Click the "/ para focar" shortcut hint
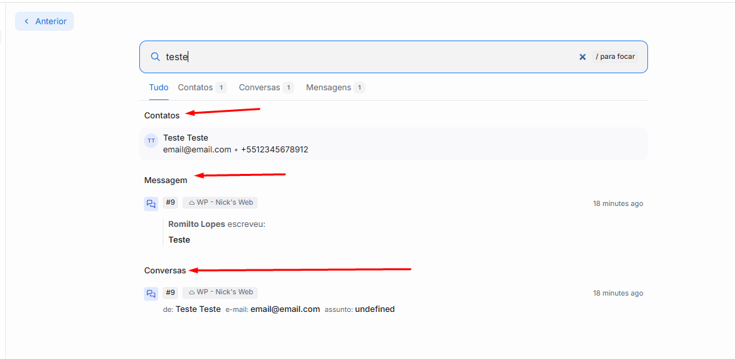 [615, 57]
